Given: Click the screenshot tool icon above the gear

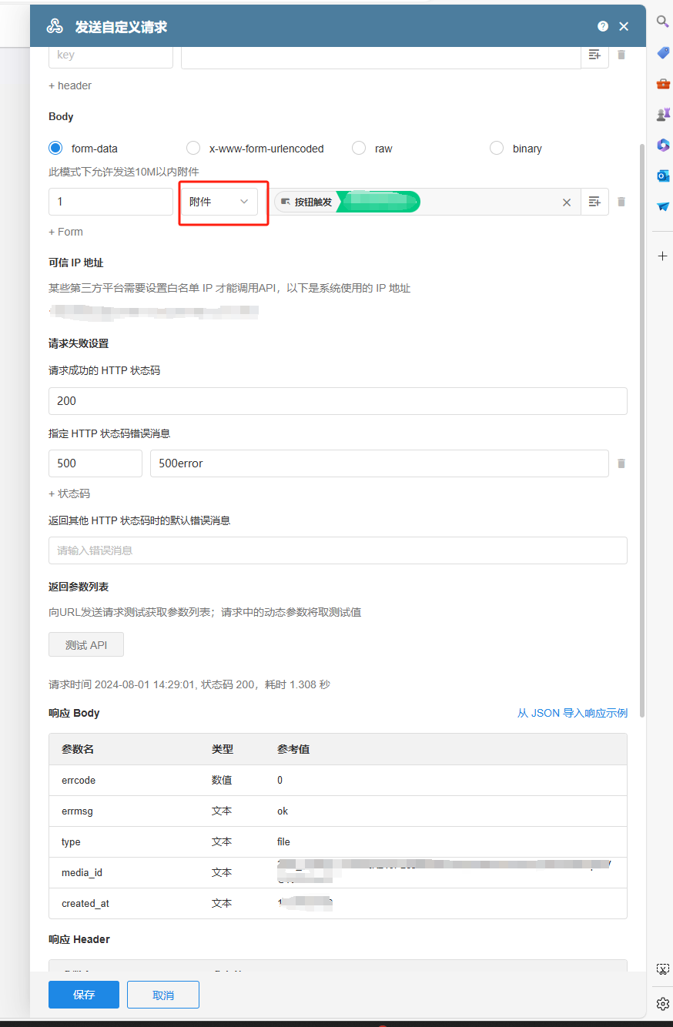Looking at the screenshot, I should [662, 968].
